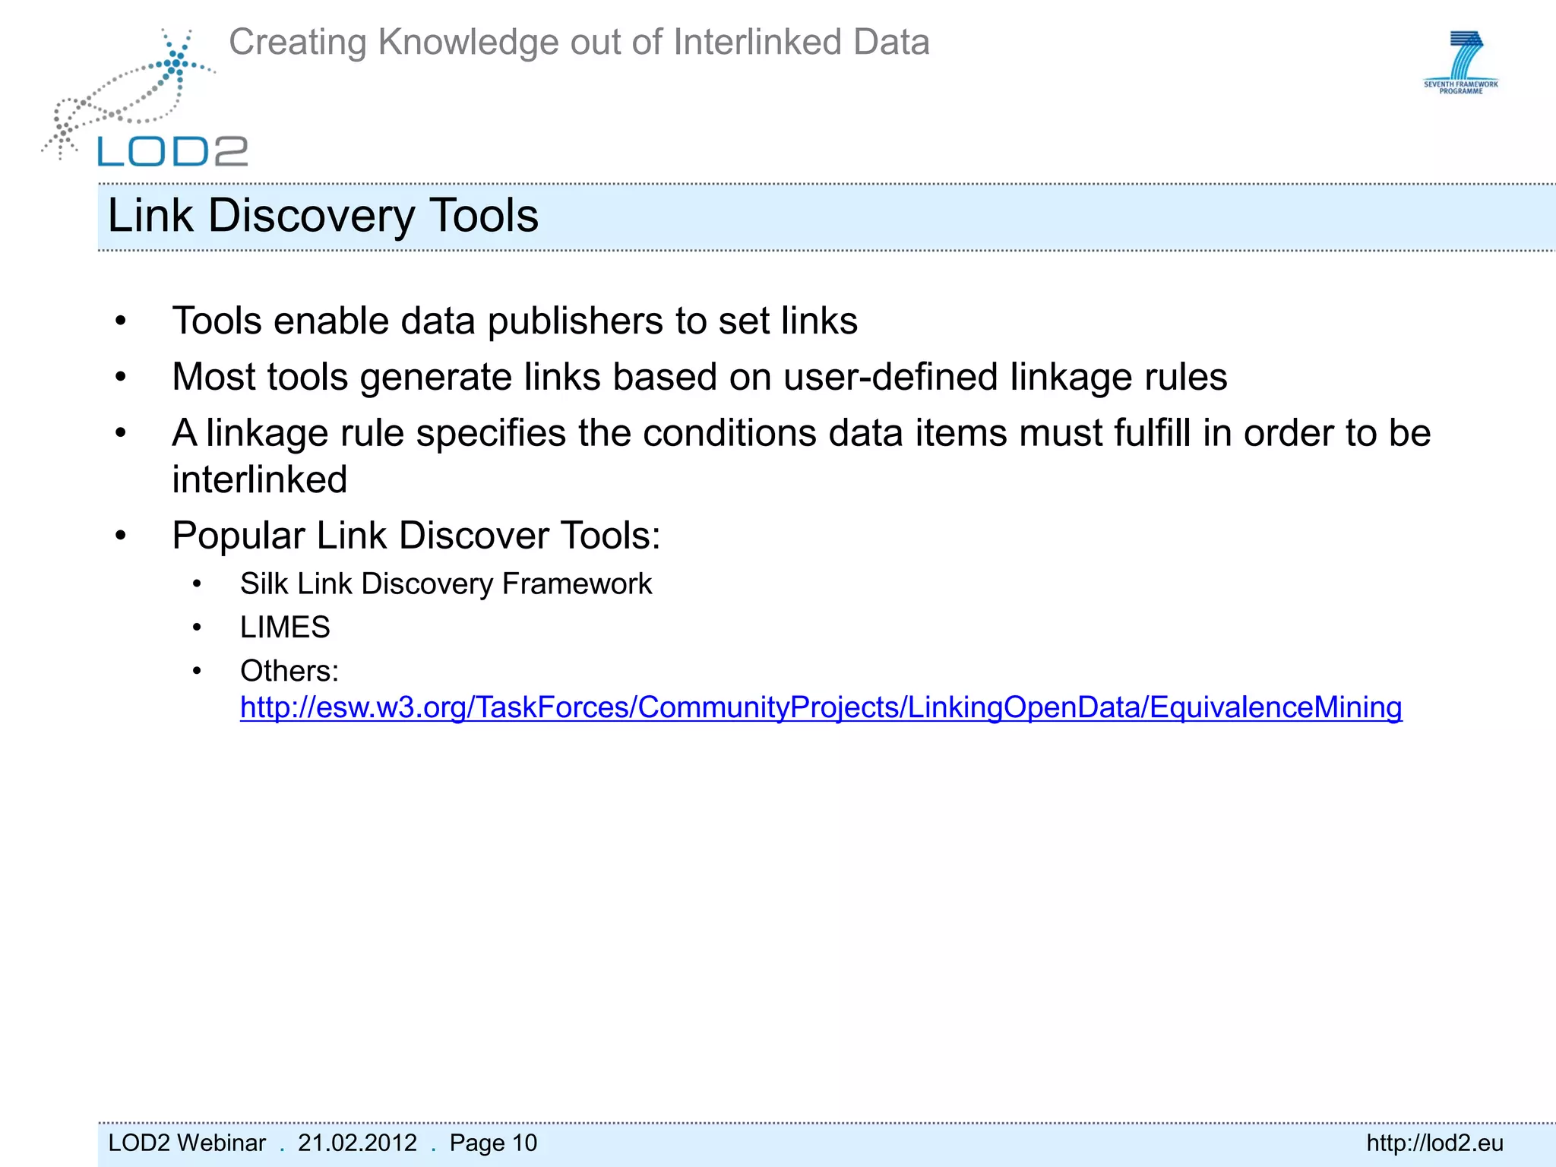Click 'Tools enable data publishers to set links'

pyautogui.click(x=514, y=321)
